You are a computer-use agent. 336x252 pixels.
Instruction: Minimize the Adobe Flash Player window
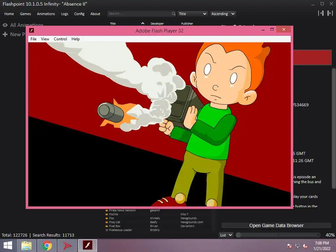(263, 30)
